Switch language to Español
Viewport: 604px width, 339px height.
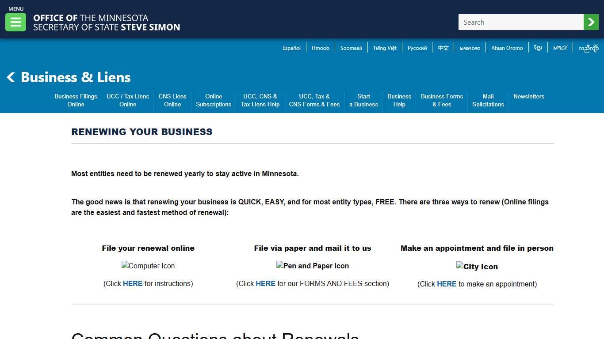click(x=291, y=48)
